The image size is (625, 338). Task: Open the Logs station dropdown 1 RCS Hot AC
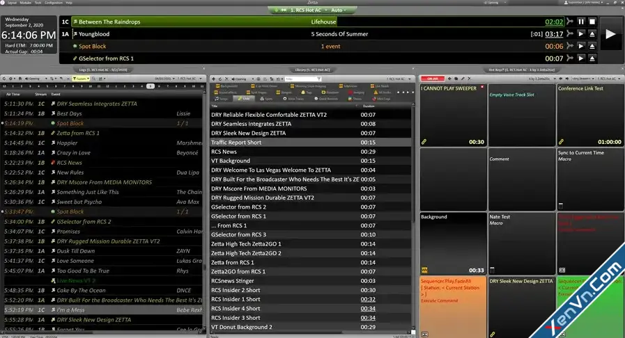click(190, 79)
